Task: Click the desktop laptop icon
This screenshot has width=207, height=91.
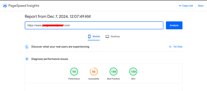Action: [107, 37]
